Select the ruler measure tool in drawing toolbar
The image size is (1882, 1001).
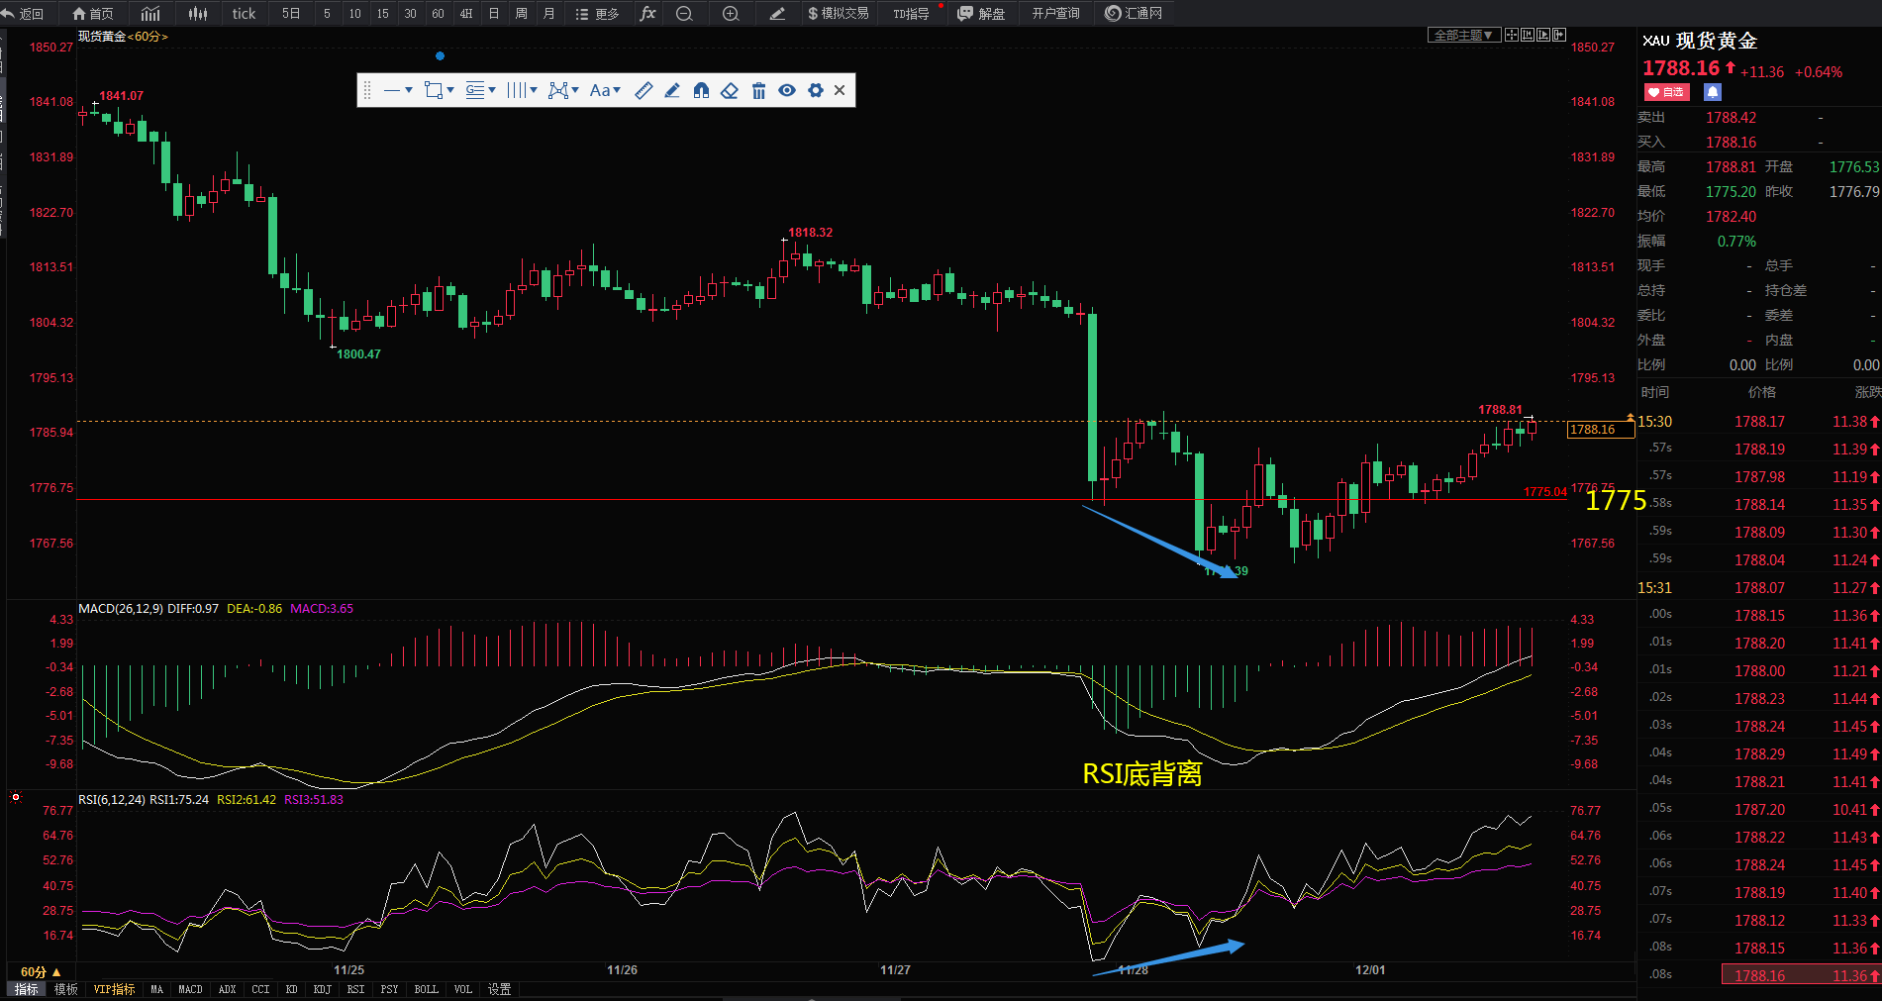tap(644, 91)
